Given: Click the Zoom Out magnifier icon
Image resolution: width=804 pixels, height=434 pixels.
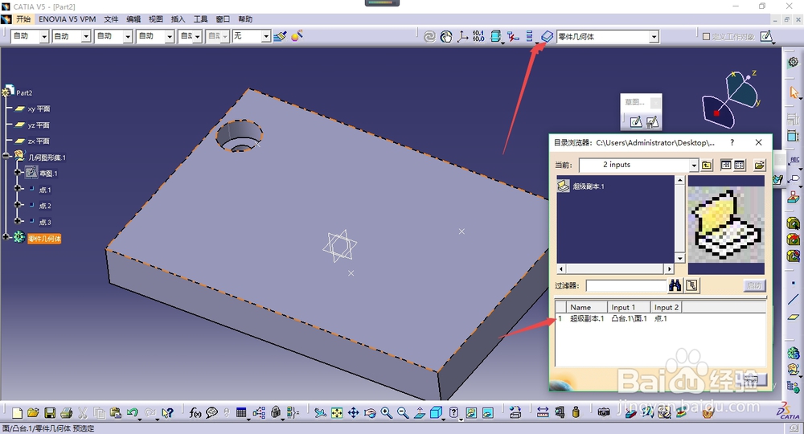Looking at the screenshot, I should pos(403,413).
